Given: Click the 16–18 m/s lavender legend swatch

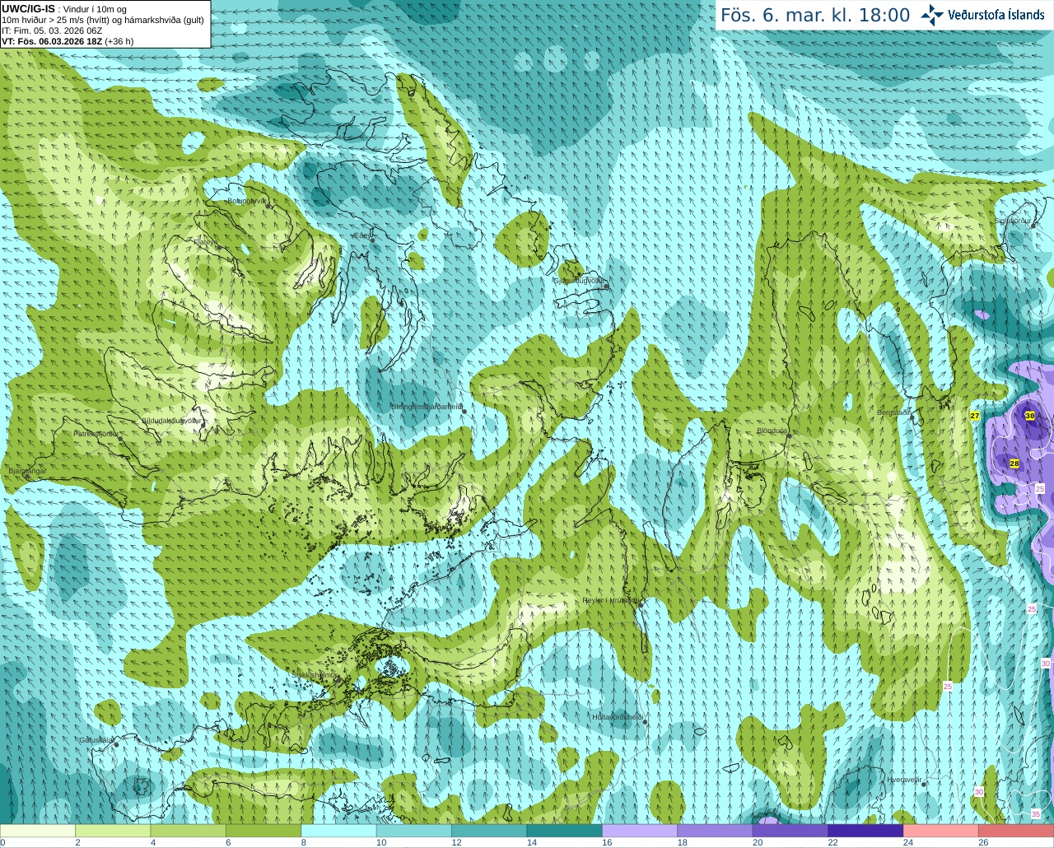Looking at the screenshot, I should click(x=640, y=831).
